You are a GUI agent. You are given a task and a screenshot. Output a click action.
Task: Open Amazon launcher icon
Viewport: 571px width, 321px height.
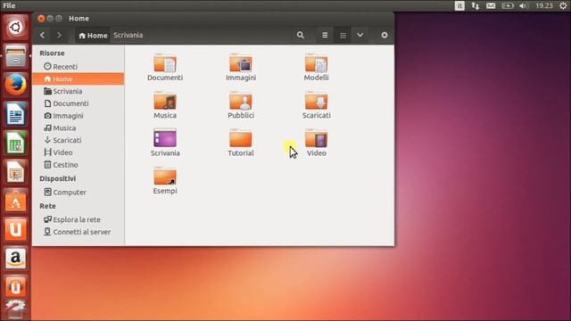[x=15, y=259]
